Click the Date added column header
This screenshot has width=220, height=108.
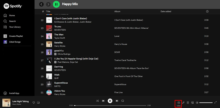coord(166,12)
